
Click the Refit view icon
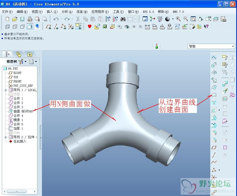click(x=193, y=19)
